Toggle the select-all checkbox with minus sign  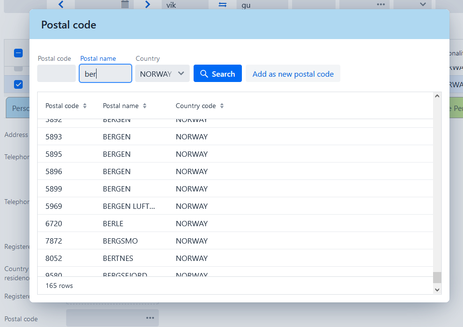coord(18,53)
